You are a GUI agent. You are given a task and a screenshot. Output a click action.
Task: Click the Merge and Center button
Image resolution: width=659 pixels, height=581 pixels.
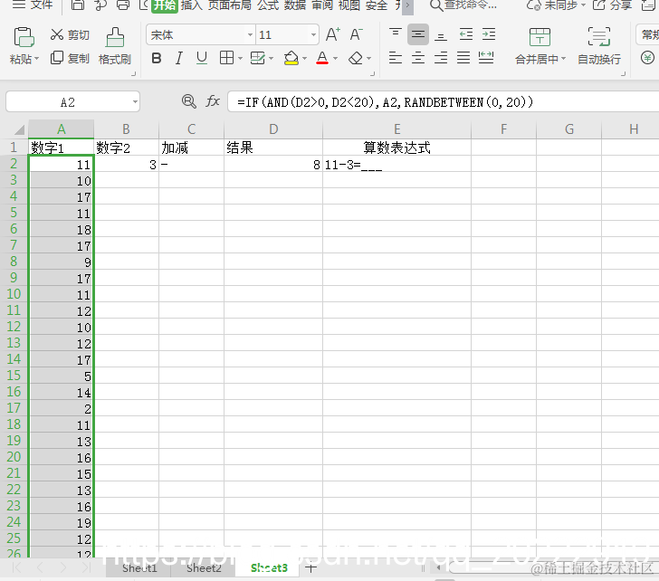click(x=540, y=46)
